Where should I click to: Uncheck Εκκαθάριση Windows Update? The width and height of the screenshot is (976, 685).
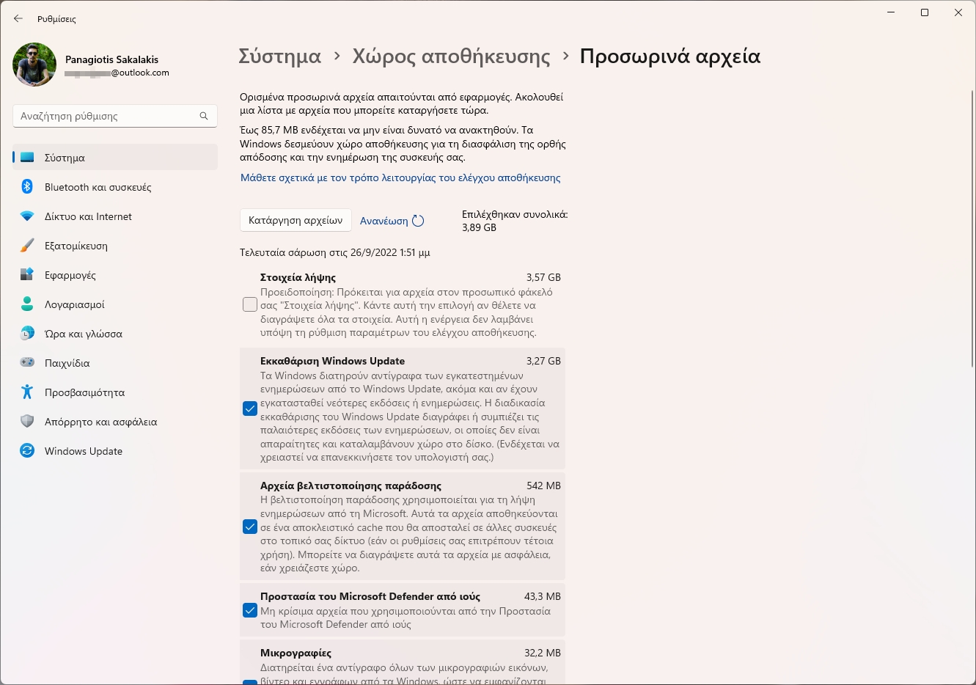tap(249, 409)
